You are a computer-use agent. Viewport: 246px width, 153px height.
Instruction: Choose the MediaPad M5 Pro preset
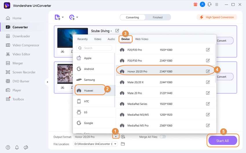[165, 125]
